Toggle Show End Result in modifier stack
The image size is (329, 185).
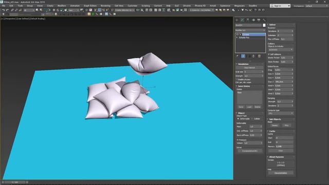(x=243, y=56)
